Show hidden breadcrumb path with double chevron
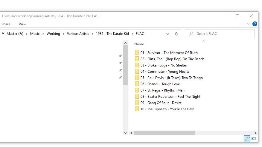This screenshot has height=147, width=262. (x=3, y=34)
